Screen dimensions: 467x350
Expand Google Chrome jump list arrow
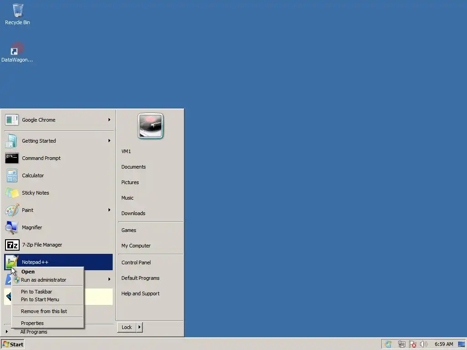click(x=109, y=120)
